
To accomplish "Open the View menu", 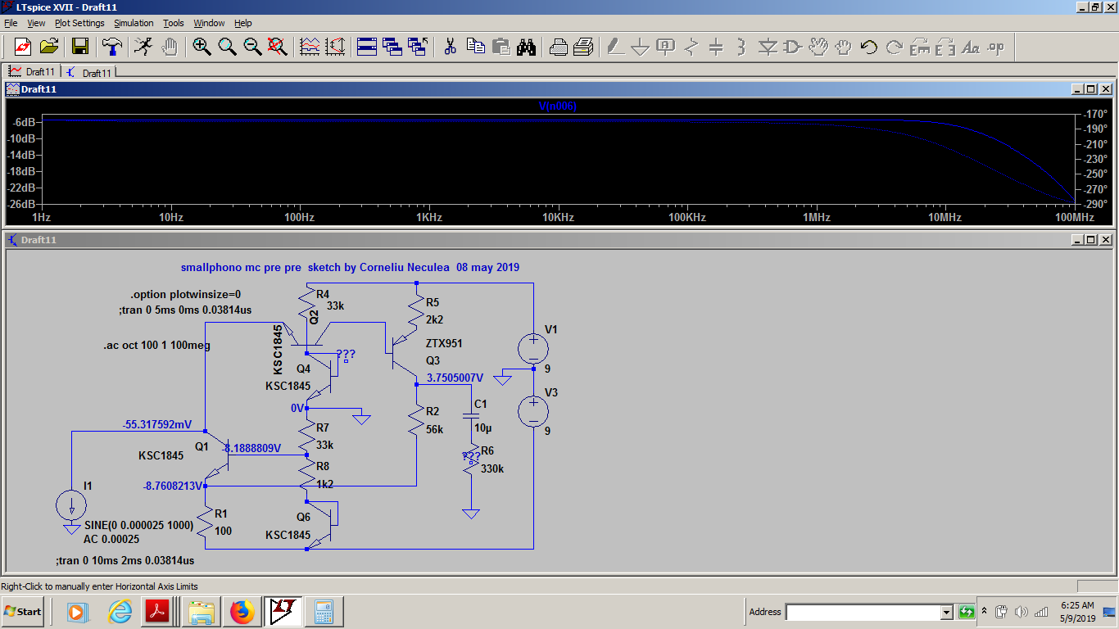I will (37, 23).
